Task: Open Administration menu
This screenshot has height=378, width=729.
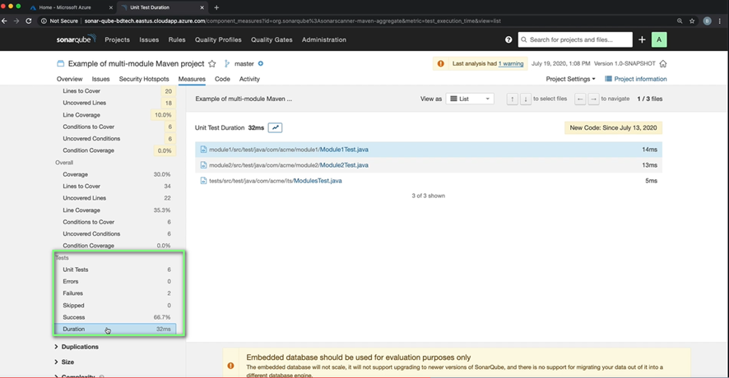Action: (x=324, y=39)
